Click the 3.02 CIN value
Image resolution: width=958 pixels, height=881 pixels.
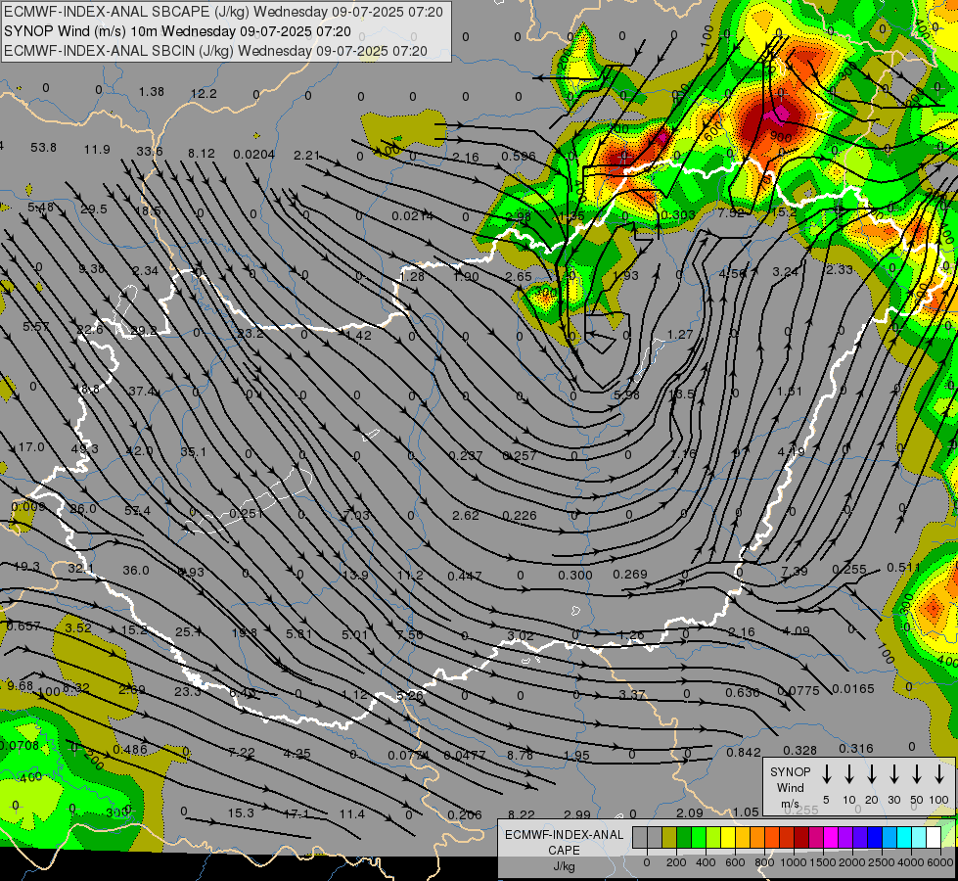(x=521, y=636)
